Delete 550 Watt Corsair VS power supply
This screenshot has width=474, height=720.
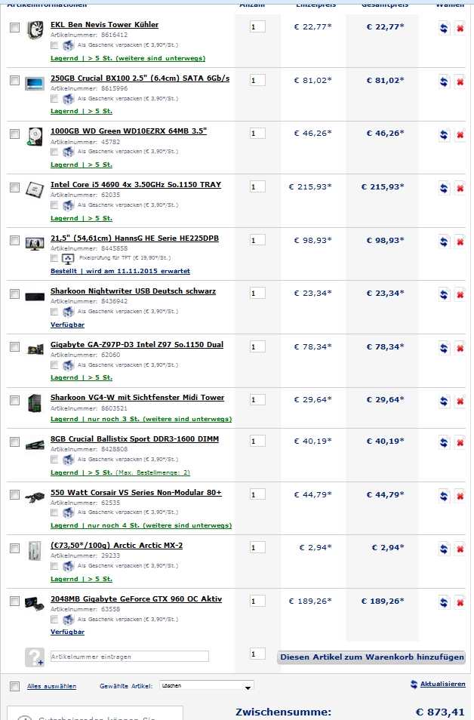pyautogui.click(x=460, y=497)
